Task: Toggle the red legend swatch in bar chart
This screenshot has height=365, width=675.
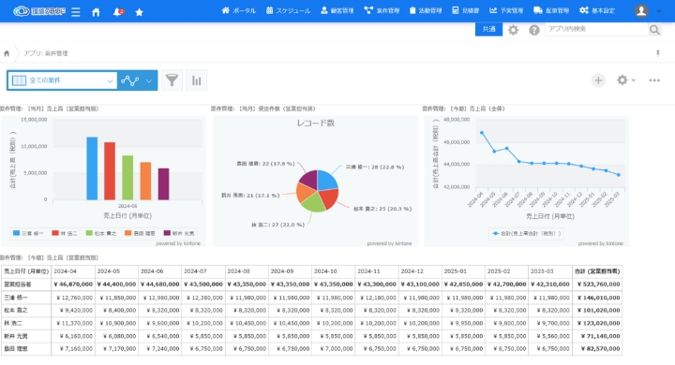Action: 55,233
